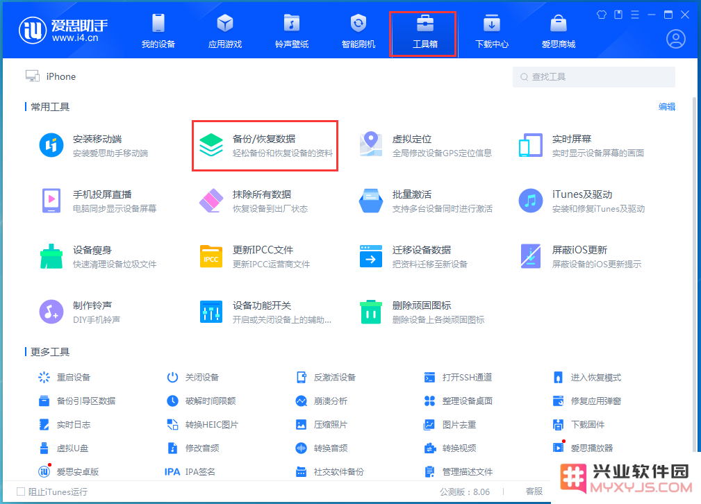Open 虚拟U盘
Screen dimensions: 701x504
(x=63, y=448)
